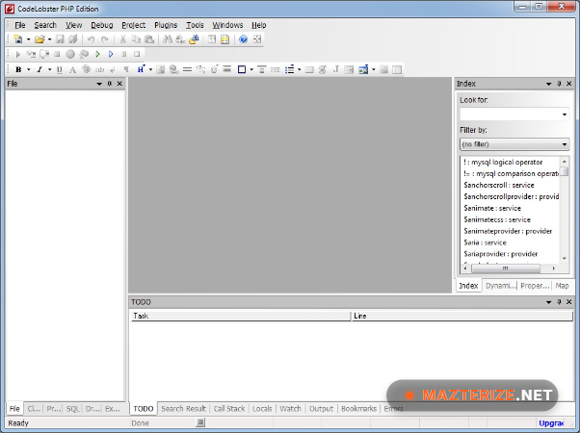Click the Save All icon
The width and height of the screenshot is (580, 433).
73,39
